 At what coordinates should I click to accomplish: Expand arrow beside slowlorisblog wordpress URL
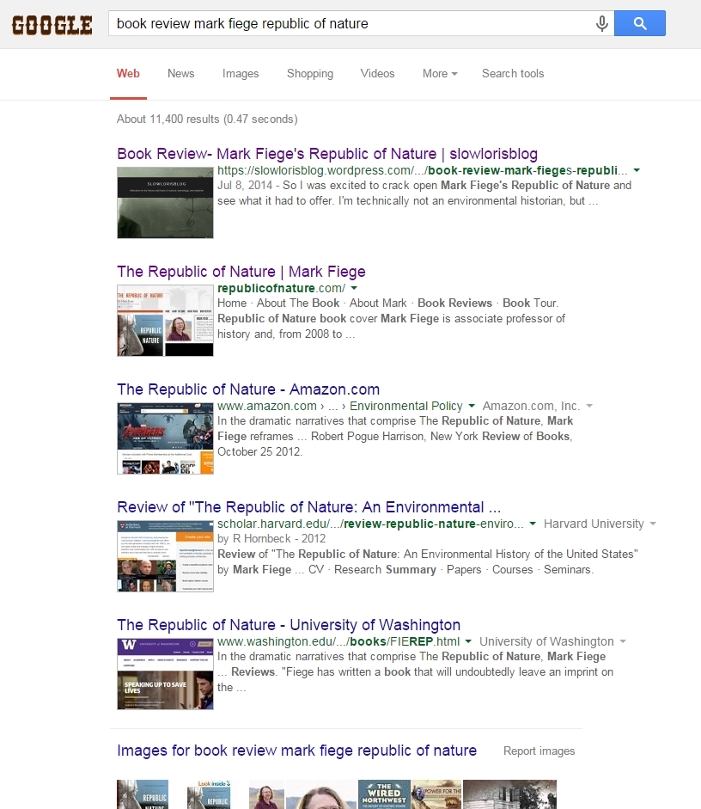[637, 170]
